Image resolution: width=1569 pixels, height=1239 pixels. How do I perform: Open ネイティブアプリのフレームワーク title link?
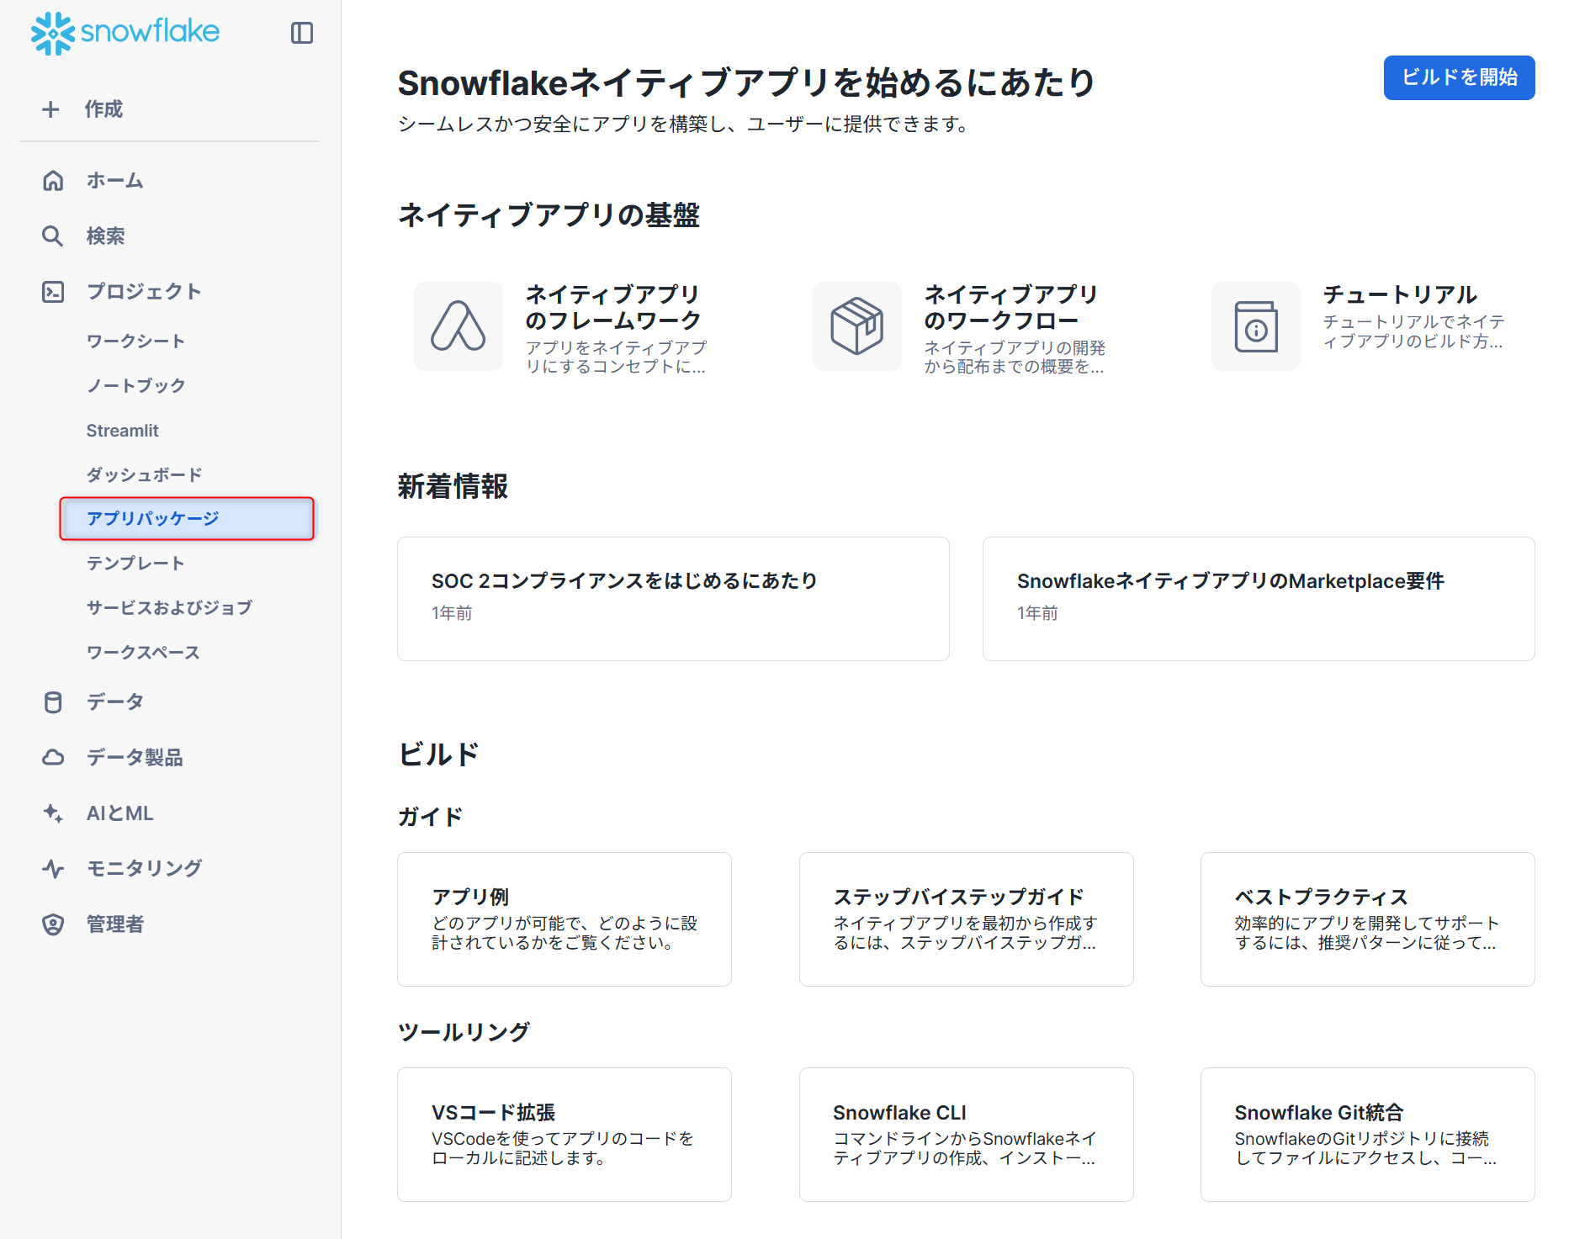(x=614, y=308)
